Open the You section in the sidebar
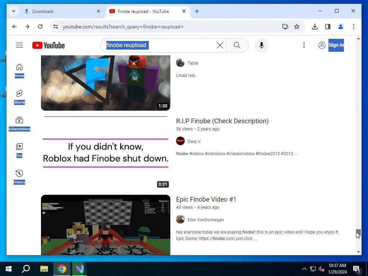This screenshot has height=276, width=368. click(x=19, y=150)
